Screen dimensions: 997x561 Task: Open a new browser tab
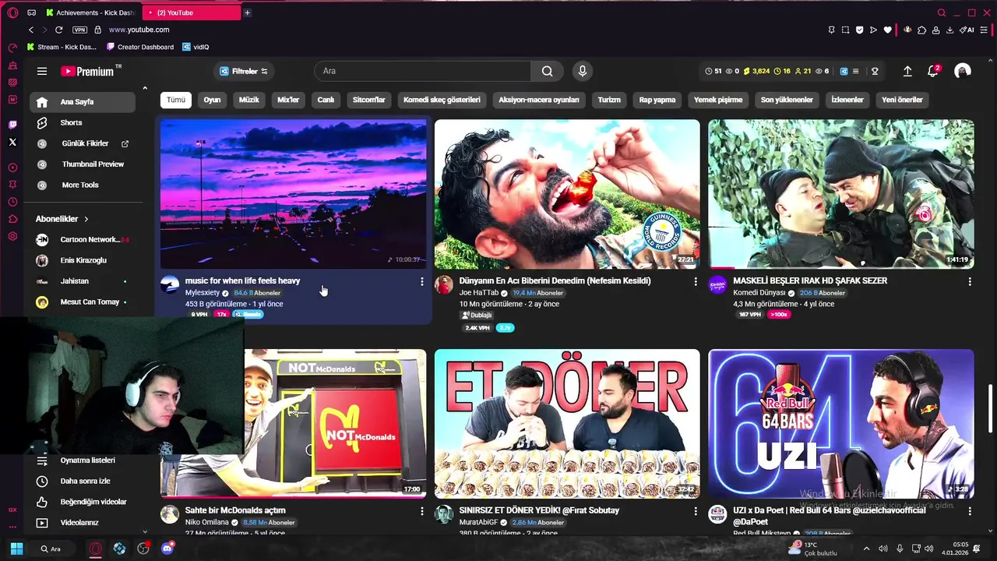pos(247,12)
